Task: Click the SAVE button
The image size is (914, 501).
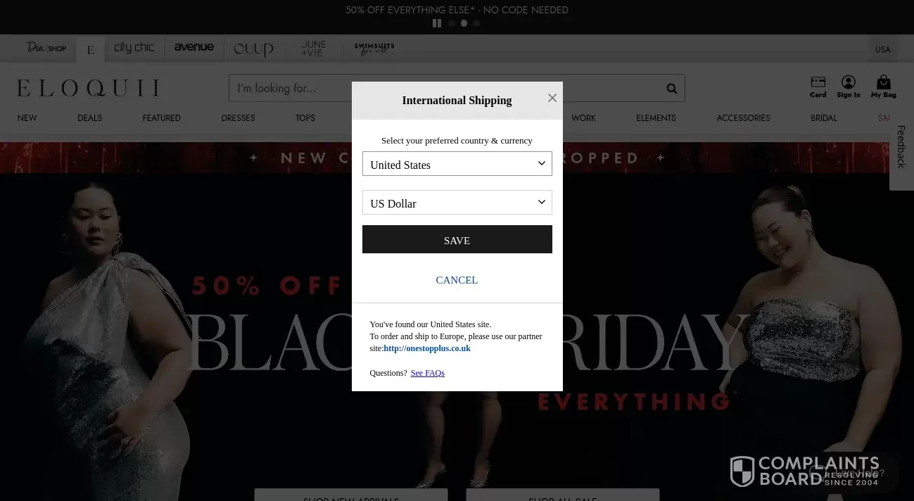Action: coord(457,239)
